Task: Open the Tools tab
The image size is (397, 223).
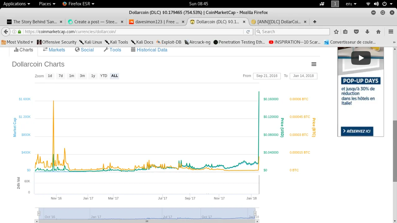Action: point(112,50)
